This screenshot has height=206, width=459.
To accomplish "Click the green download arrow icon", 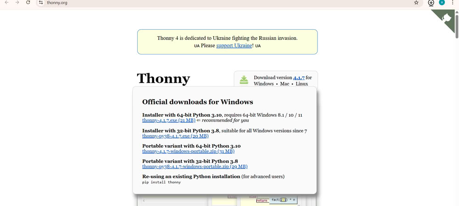I will click(x=244, y=80).
